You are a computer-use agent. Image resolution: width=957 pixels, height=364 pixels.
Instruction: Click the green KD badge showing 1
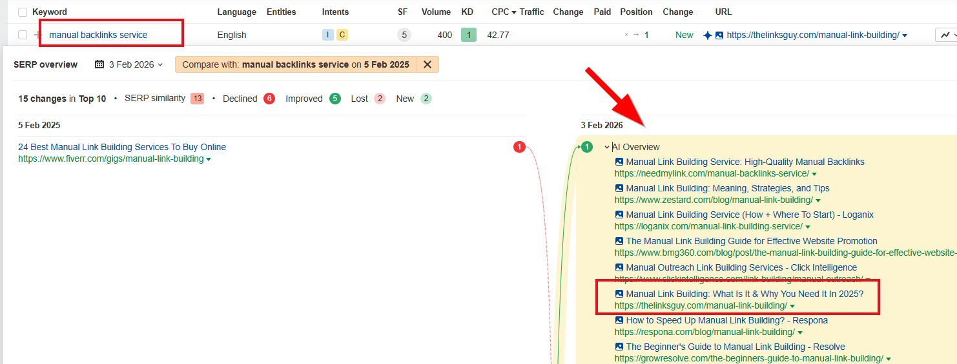469,35
